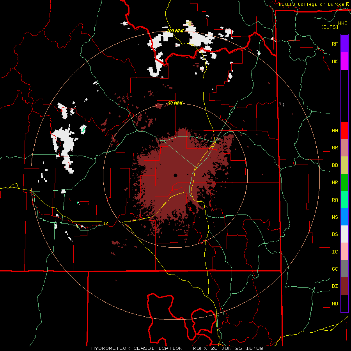Click the GR legend label
Screen dimensions: 351x351
coord(335,148)
